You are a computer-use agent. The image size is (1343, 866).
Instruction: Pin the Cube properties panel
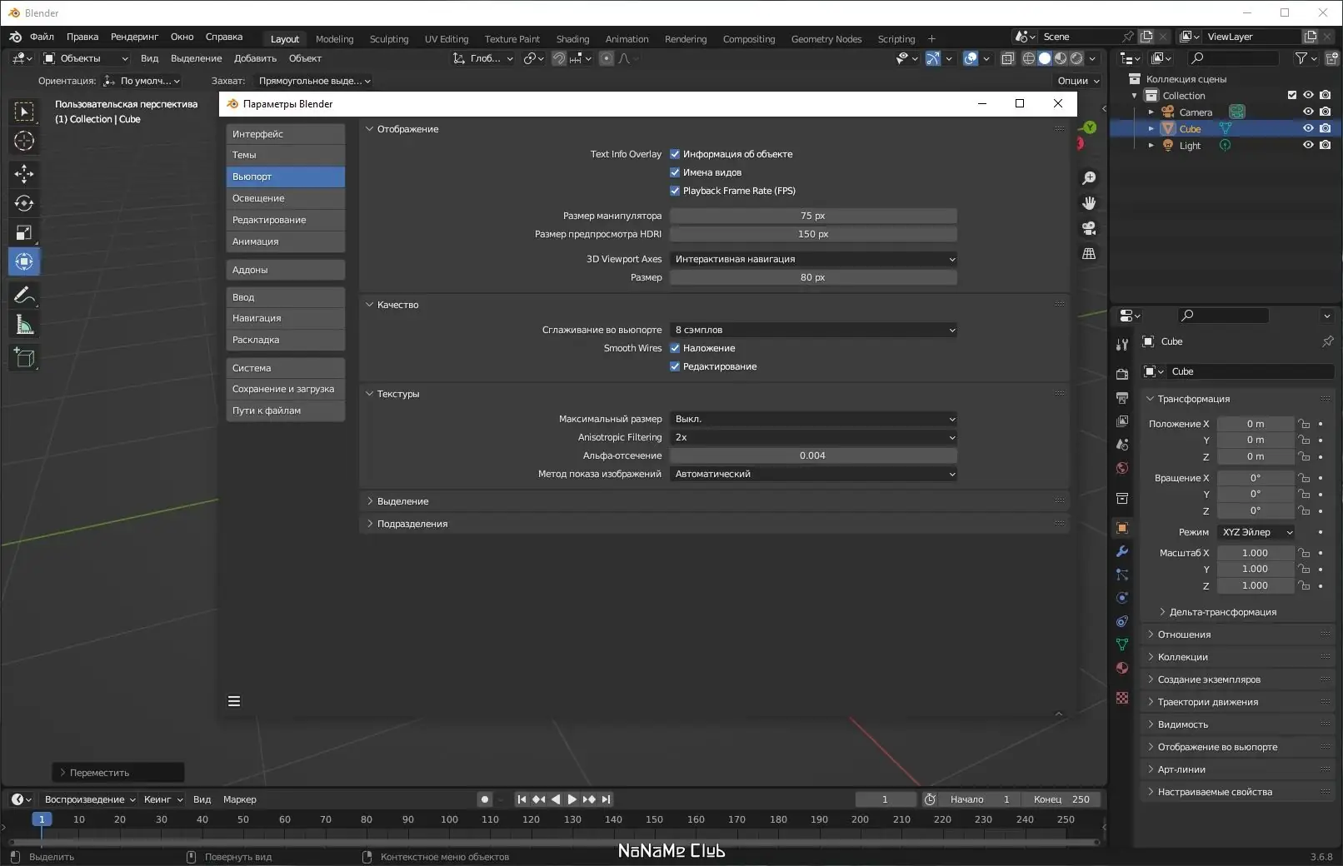coord(1327,341)
